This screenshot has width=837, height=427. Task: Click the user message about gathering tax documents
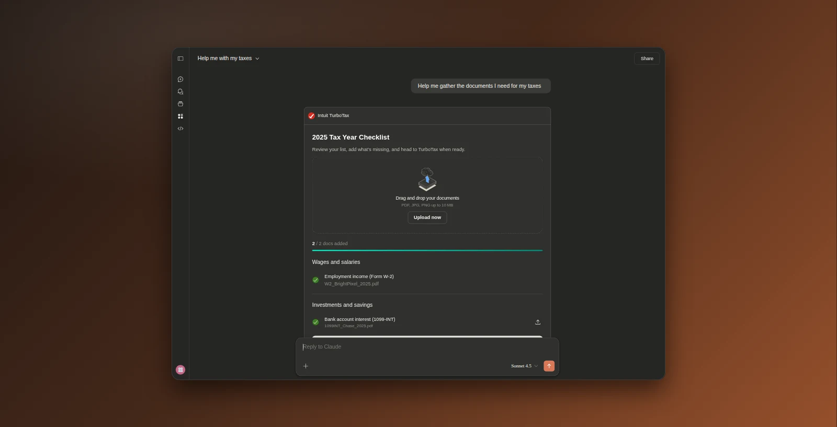(x=480, y=86)
